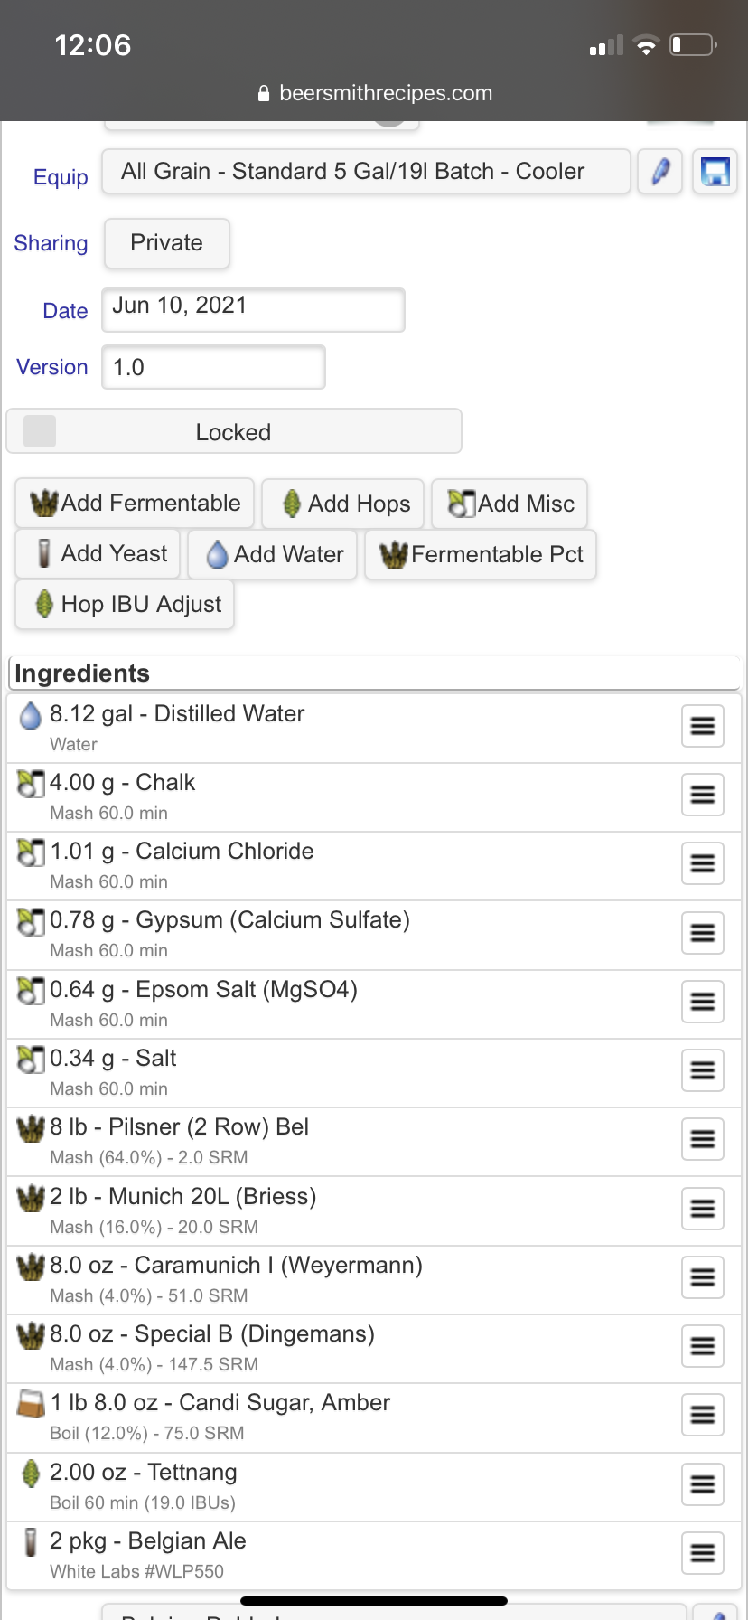The height and width of the screenshot is (1620, 748).
Task: Toggle the Locked checkbox
Action: click(40, 431)
